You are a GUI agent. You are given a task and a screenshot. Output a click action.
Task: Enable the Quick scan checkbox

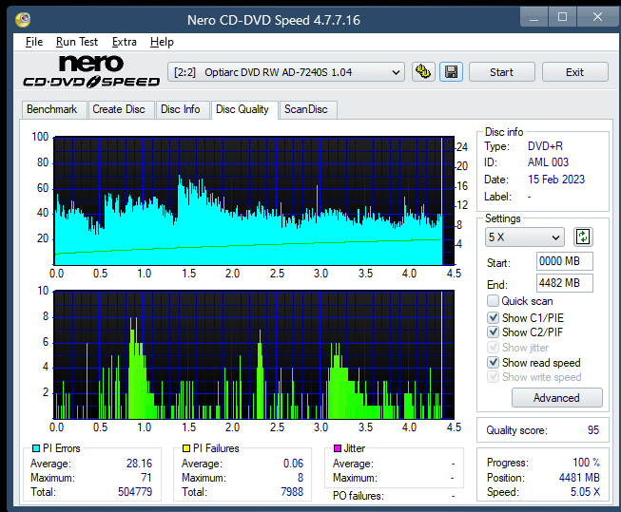pos(493,301)
